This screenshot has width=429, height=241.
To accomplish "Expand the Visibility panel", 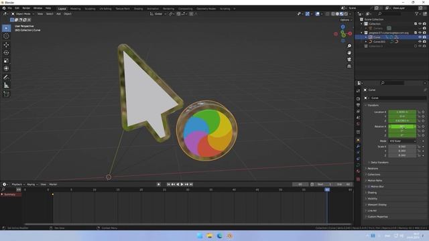I will [x=372, y=199].
